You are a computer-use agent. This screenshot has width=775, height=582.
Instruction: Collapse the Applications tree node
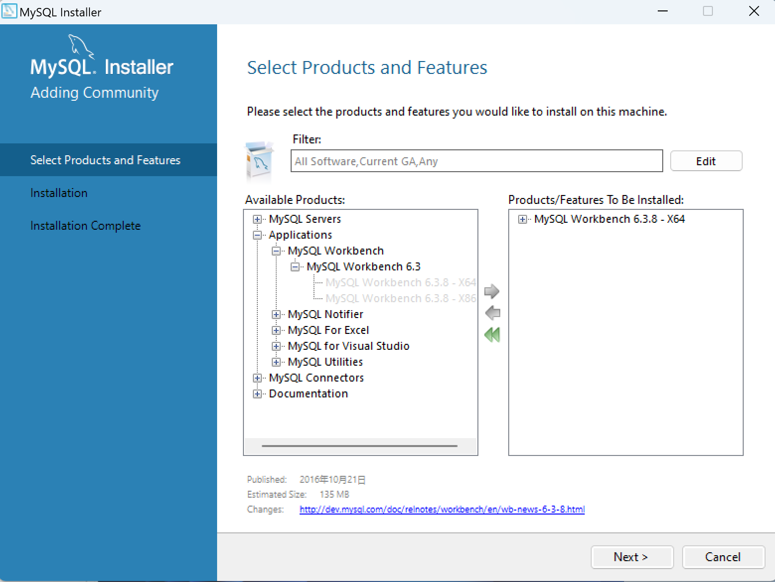[257, 235]
